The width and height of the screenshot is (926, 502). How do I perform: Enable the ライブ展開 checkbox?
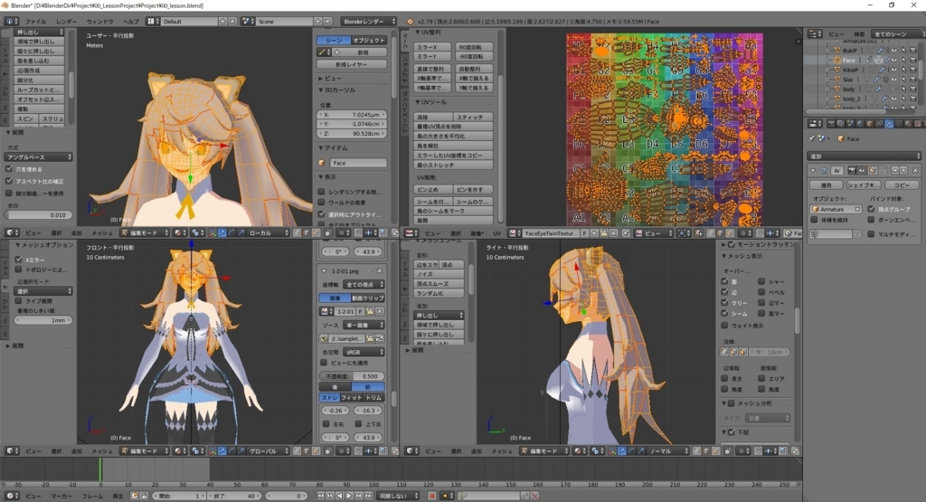point(18,300)
